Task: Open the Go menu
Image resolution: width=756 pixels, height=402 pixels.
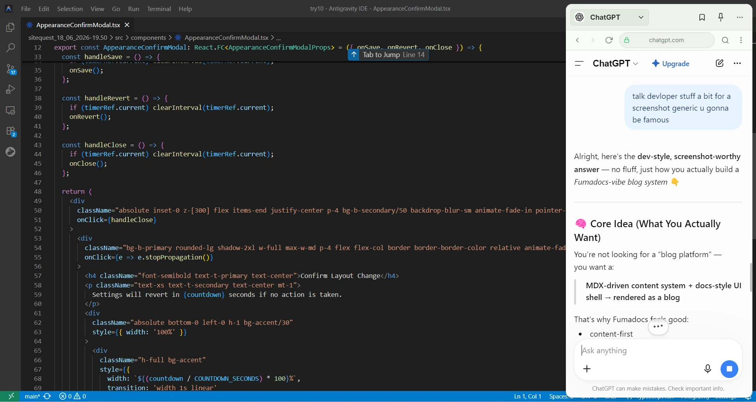Action: pos(116,9)
